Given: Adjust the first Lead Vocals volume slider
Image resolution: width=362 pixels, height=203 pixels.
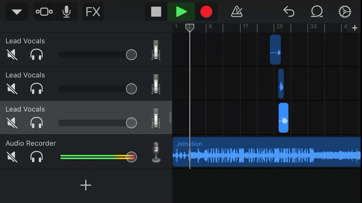Looking at the screenshot, I should click(x=97, y=55).
